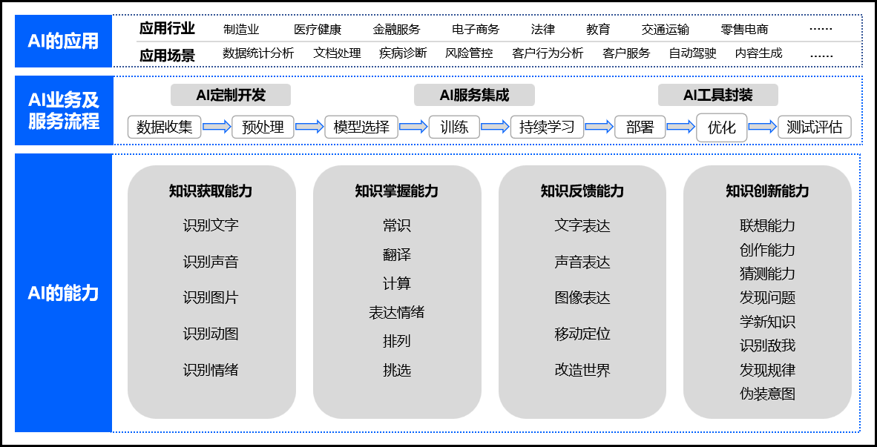This screenshot has width=877, height=447.
Task: Select the 模型选择 process box
Action: click(x=361, y=127)
